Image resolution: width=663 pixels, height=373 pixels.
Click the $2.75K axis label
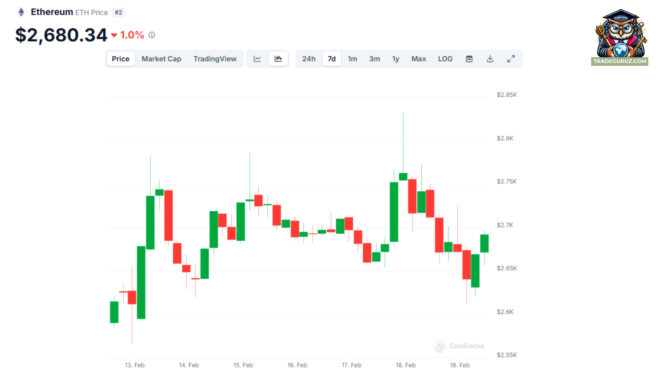point(507,181)
